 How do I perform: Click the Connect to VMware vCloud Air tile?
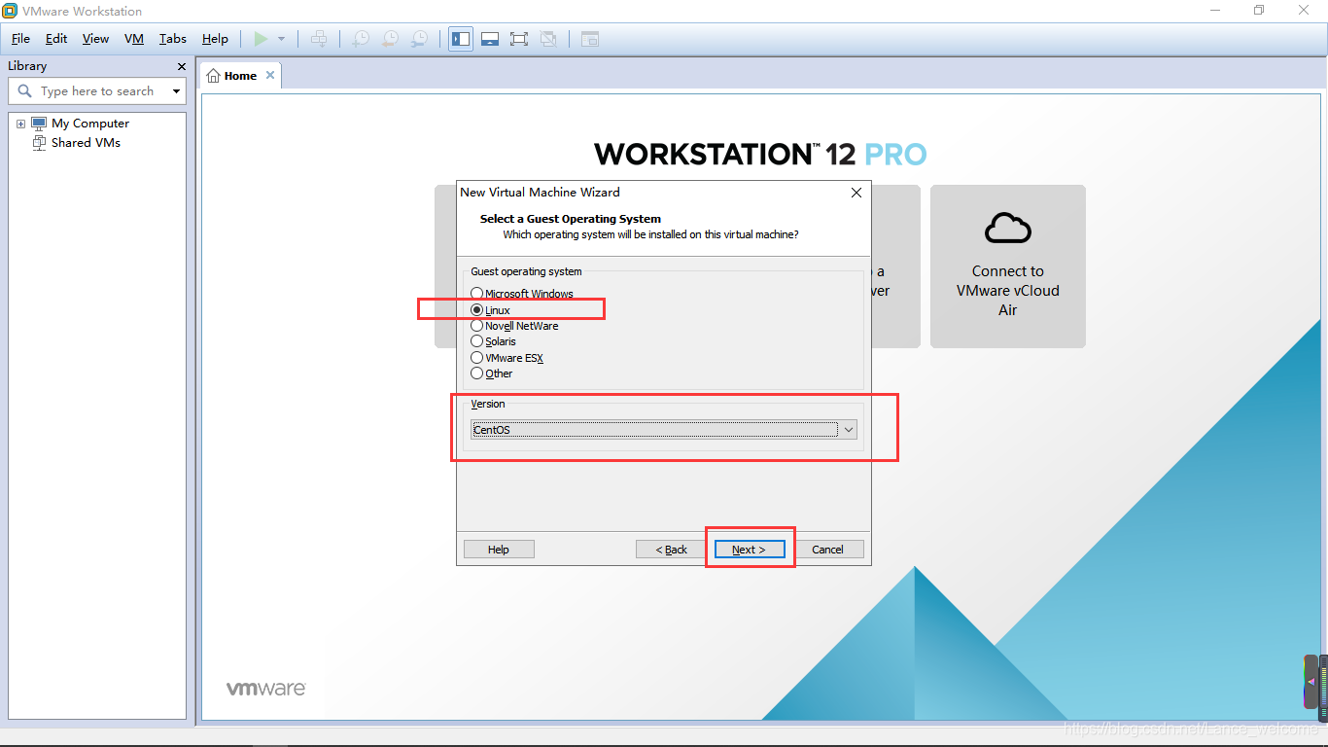click(1008, 267)
